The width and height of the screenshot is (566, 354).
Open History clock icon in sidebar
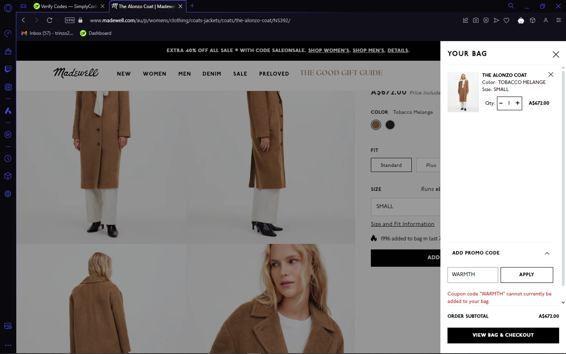tap(8, 159)
